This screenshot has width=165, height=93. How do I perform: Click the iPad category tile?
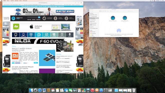(x=16, y=35)
